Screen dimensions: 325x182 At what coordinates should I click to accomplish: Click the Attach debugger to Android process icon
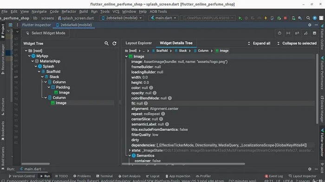(279, 18)
